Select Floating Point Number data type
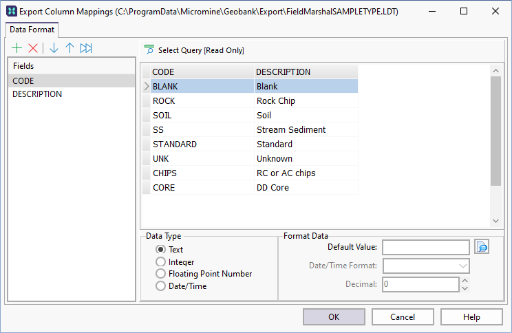This screenshot has height=333, width=512. (x=161, y=274)
